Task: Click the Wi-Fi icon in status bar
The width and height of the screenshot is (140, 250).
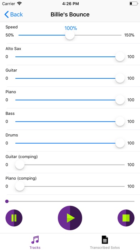Action: pyautogui.click(x=20, y=4)
